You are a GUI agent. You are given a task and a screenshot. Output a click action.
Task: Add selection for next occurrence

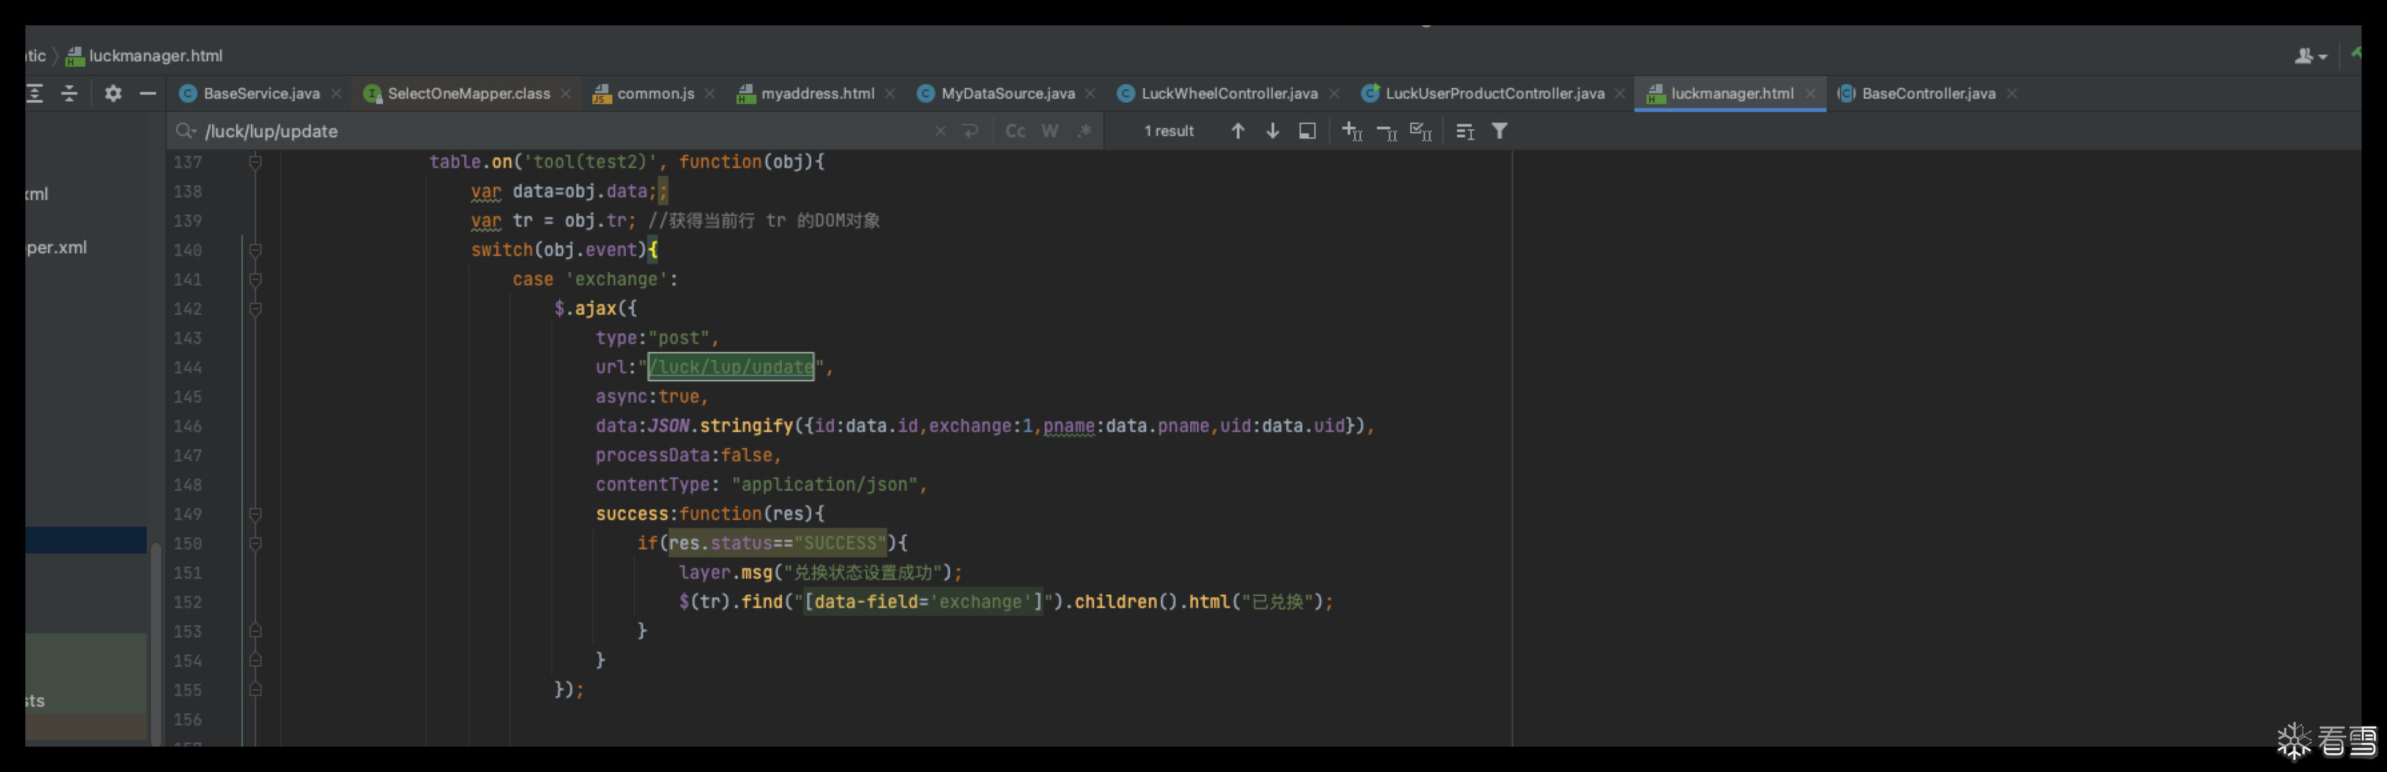tap(1352, 131)
